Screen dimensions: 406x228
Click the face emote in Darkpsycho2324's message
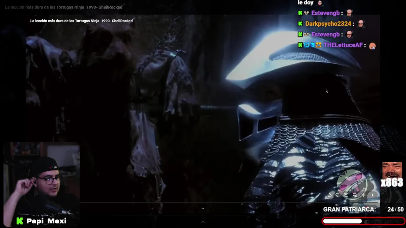[x=361, y=24]
